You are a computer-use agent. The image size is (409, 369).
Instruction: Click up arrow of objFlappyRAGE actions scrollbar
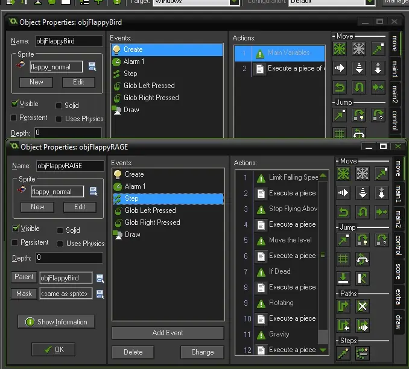323,175
